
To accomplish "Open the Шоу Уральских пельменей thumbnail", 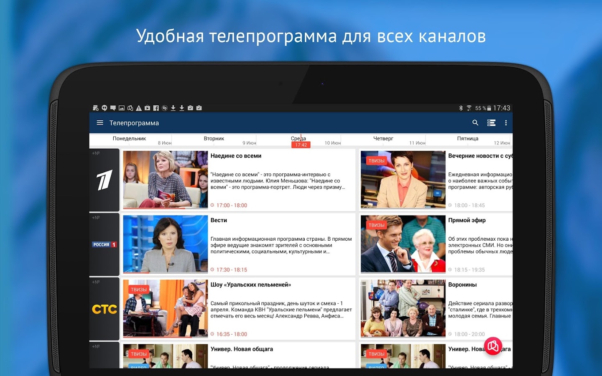I will (166, 308).
